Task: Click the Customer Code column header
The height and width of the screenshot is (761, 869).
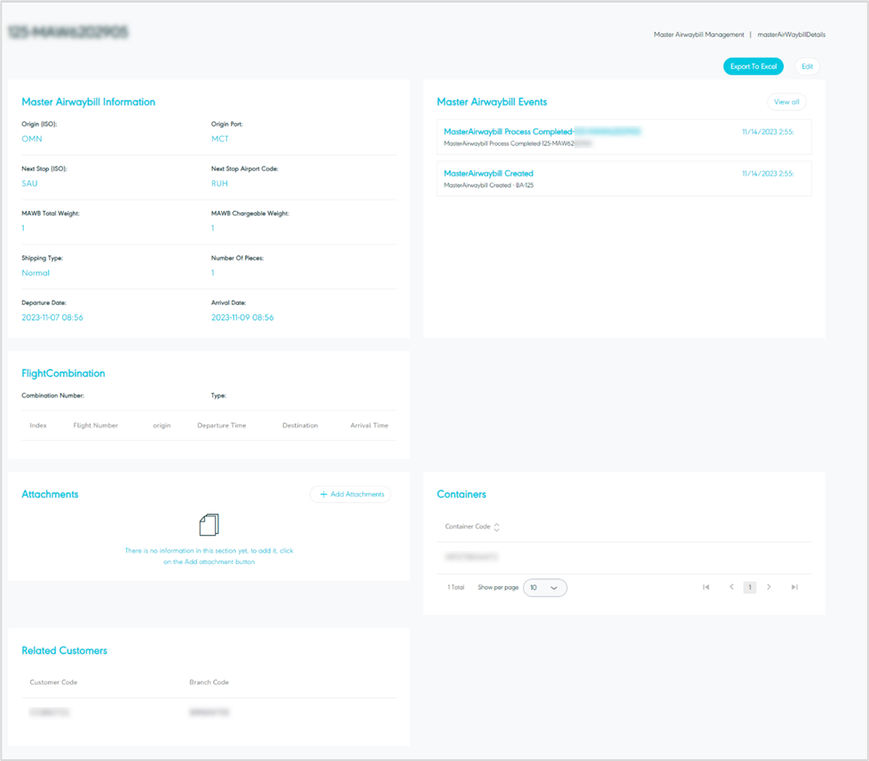Action: [x=52, y=682]
